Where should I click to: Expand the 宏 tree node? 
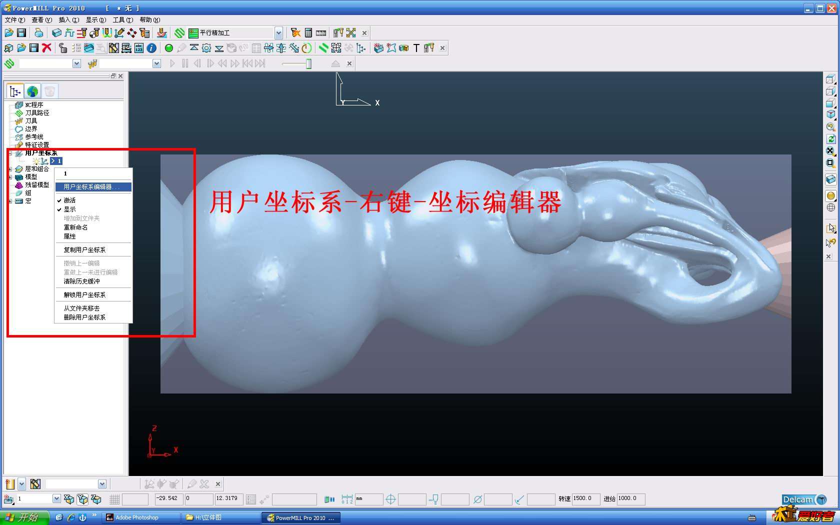pos(10,201)
